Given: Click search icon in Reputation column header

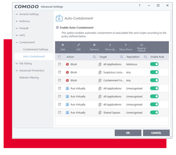Looking at the screenshot, I should 145,57.
